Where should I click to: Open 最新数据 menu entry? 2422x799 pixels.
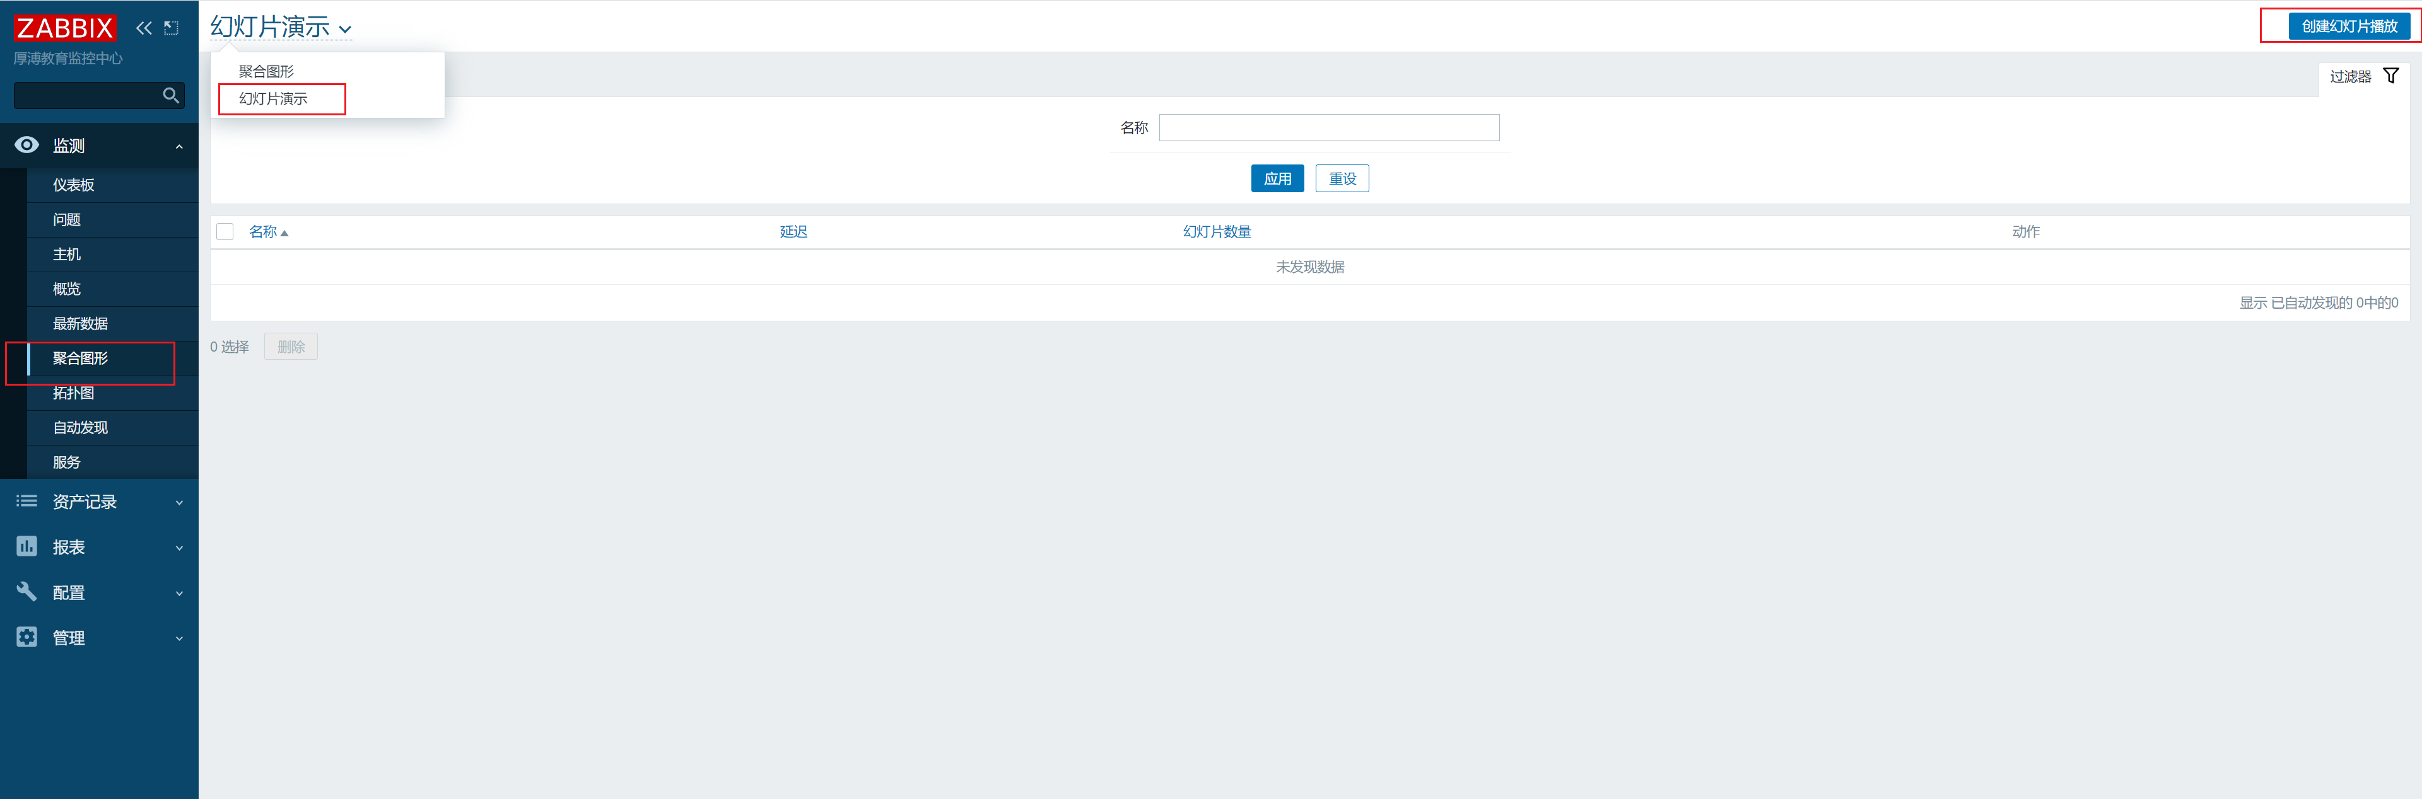click(x=113, y=324)
